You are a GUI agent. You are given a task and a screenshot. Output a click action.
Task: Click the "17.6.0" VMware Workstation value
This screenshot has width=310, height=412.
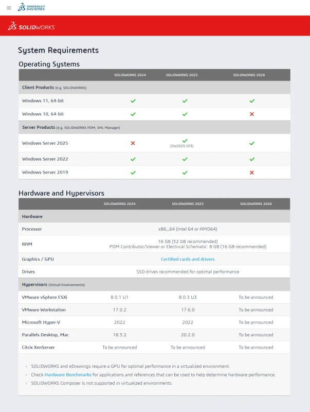tap(188, 310)
